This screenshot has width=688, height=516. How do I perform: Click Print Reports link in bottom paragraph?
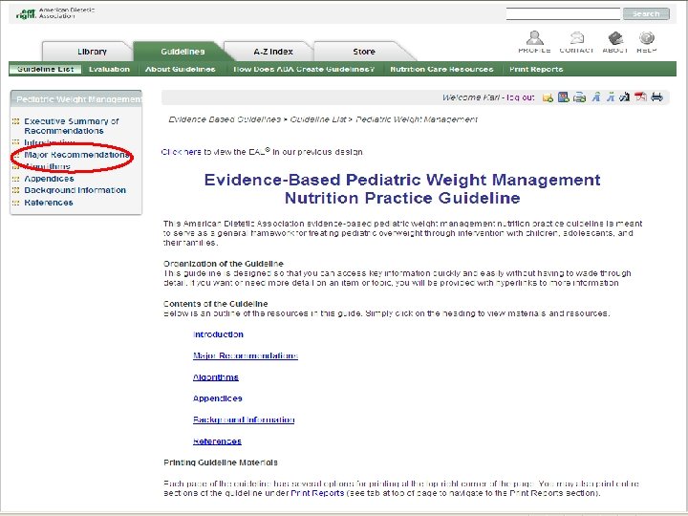coord(317,493)
